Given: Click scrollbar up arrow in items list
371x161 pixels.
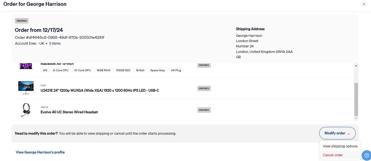Looking at the screenshot, I should click(356, 65).
